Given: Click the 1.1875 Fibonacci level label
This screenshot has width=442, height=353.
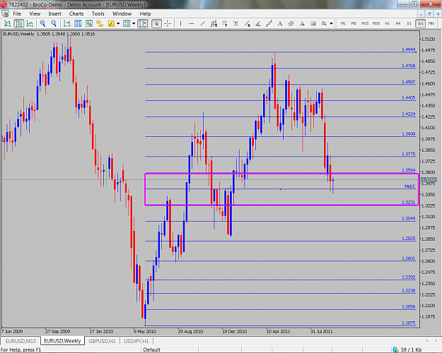Looking at the screenshot, I should 409,323.
